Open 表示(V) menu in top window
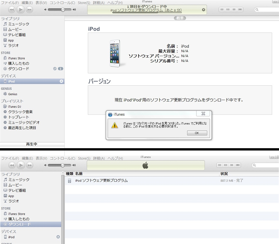 coord(41,3)
